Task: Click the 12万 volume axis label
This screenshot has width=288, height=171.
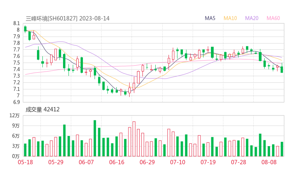Action: pos(14,115)
